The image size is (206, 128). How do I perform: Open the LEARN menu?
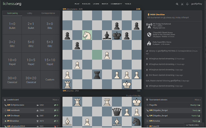[96, 4]
